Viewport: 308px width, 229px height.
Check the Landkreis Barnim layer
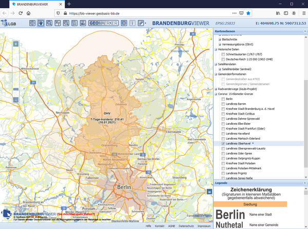point(223,104)
